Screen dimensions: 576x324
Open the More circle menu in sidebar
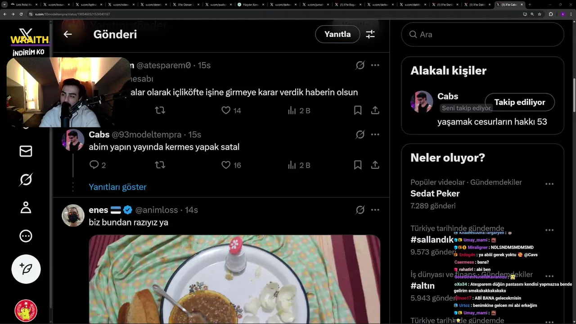point(26,236)
